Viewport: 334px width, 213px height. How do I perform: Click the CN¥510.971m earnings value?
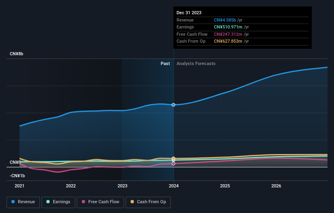click(228, 27)
